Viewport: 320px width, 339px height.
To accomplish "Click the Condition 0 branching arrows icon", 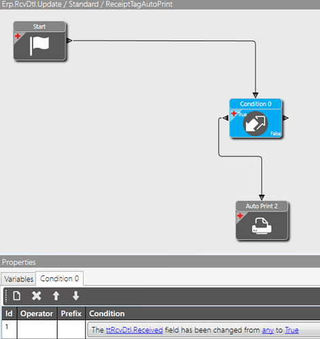I will (255, 123).
